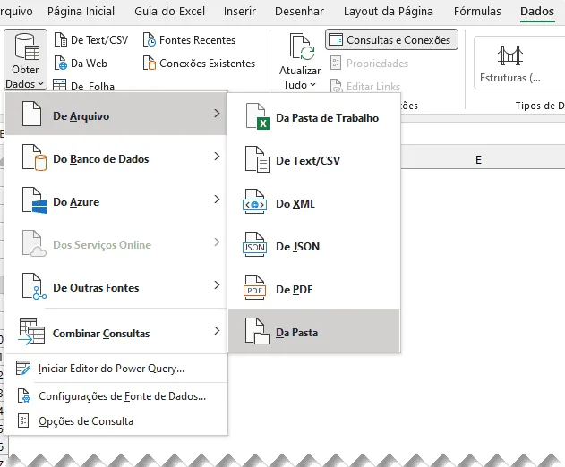
Task: Click the data source settings gear icon
Action: (x=24, y=395)
